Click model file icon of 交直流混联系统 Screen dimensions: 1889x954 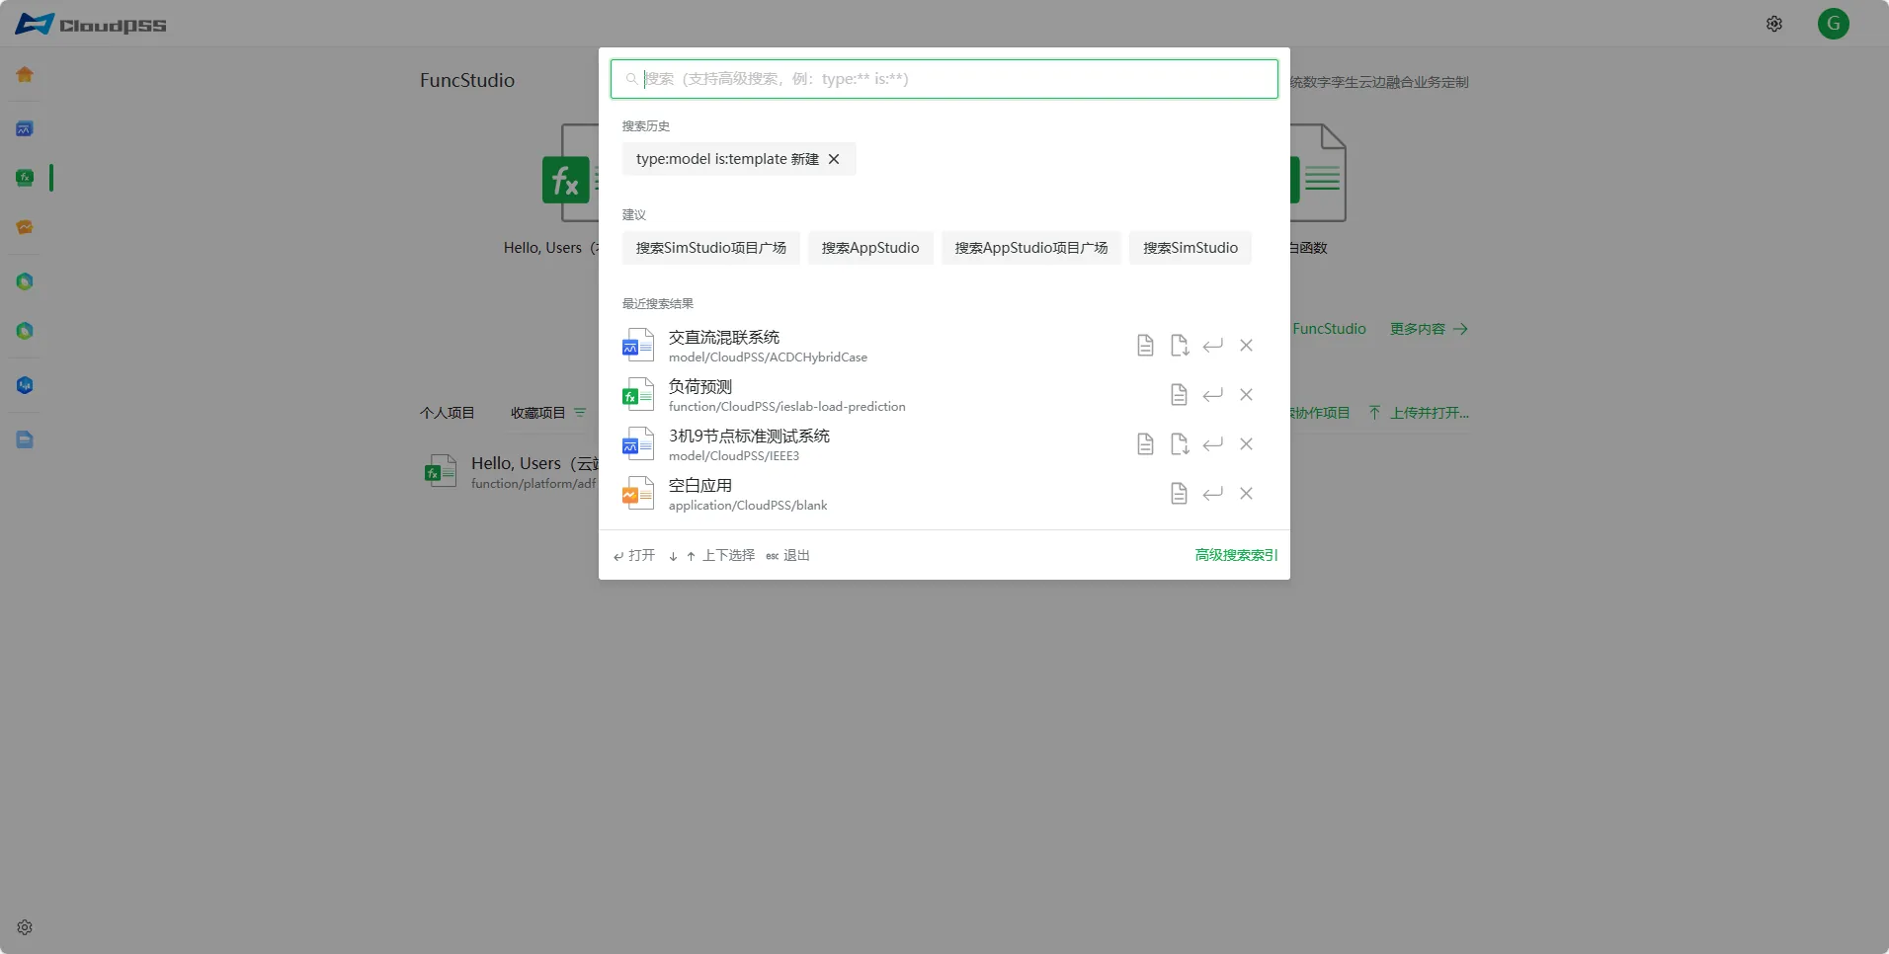pyautogui.click(x=638, y=346)
